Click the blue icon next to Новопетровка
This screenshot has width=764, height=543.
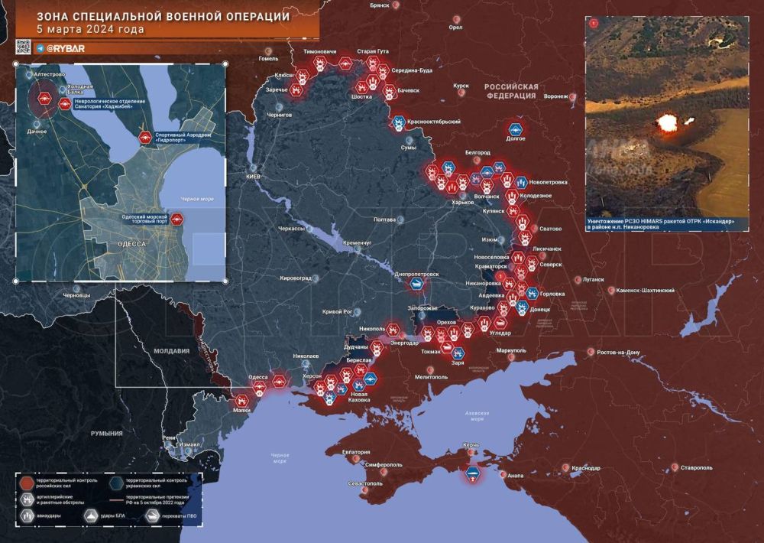pyautogui.click(x=521, y=182)
